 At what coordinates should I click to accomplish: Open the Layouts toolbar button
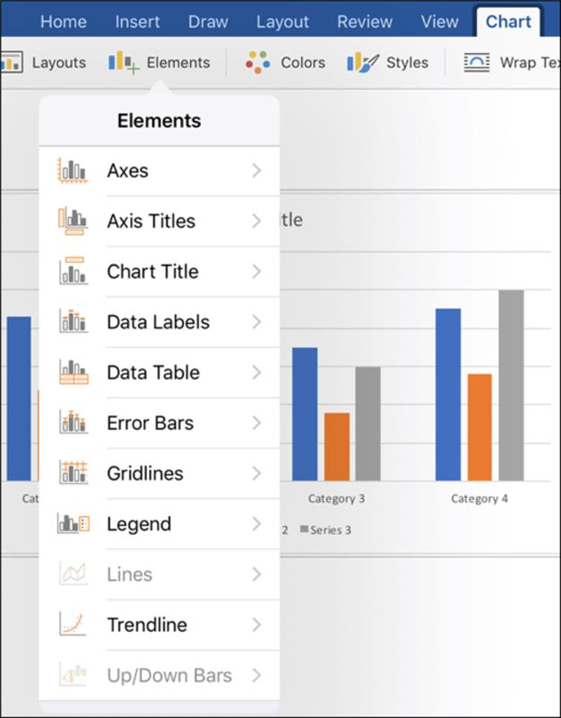[x=43, y=63]
